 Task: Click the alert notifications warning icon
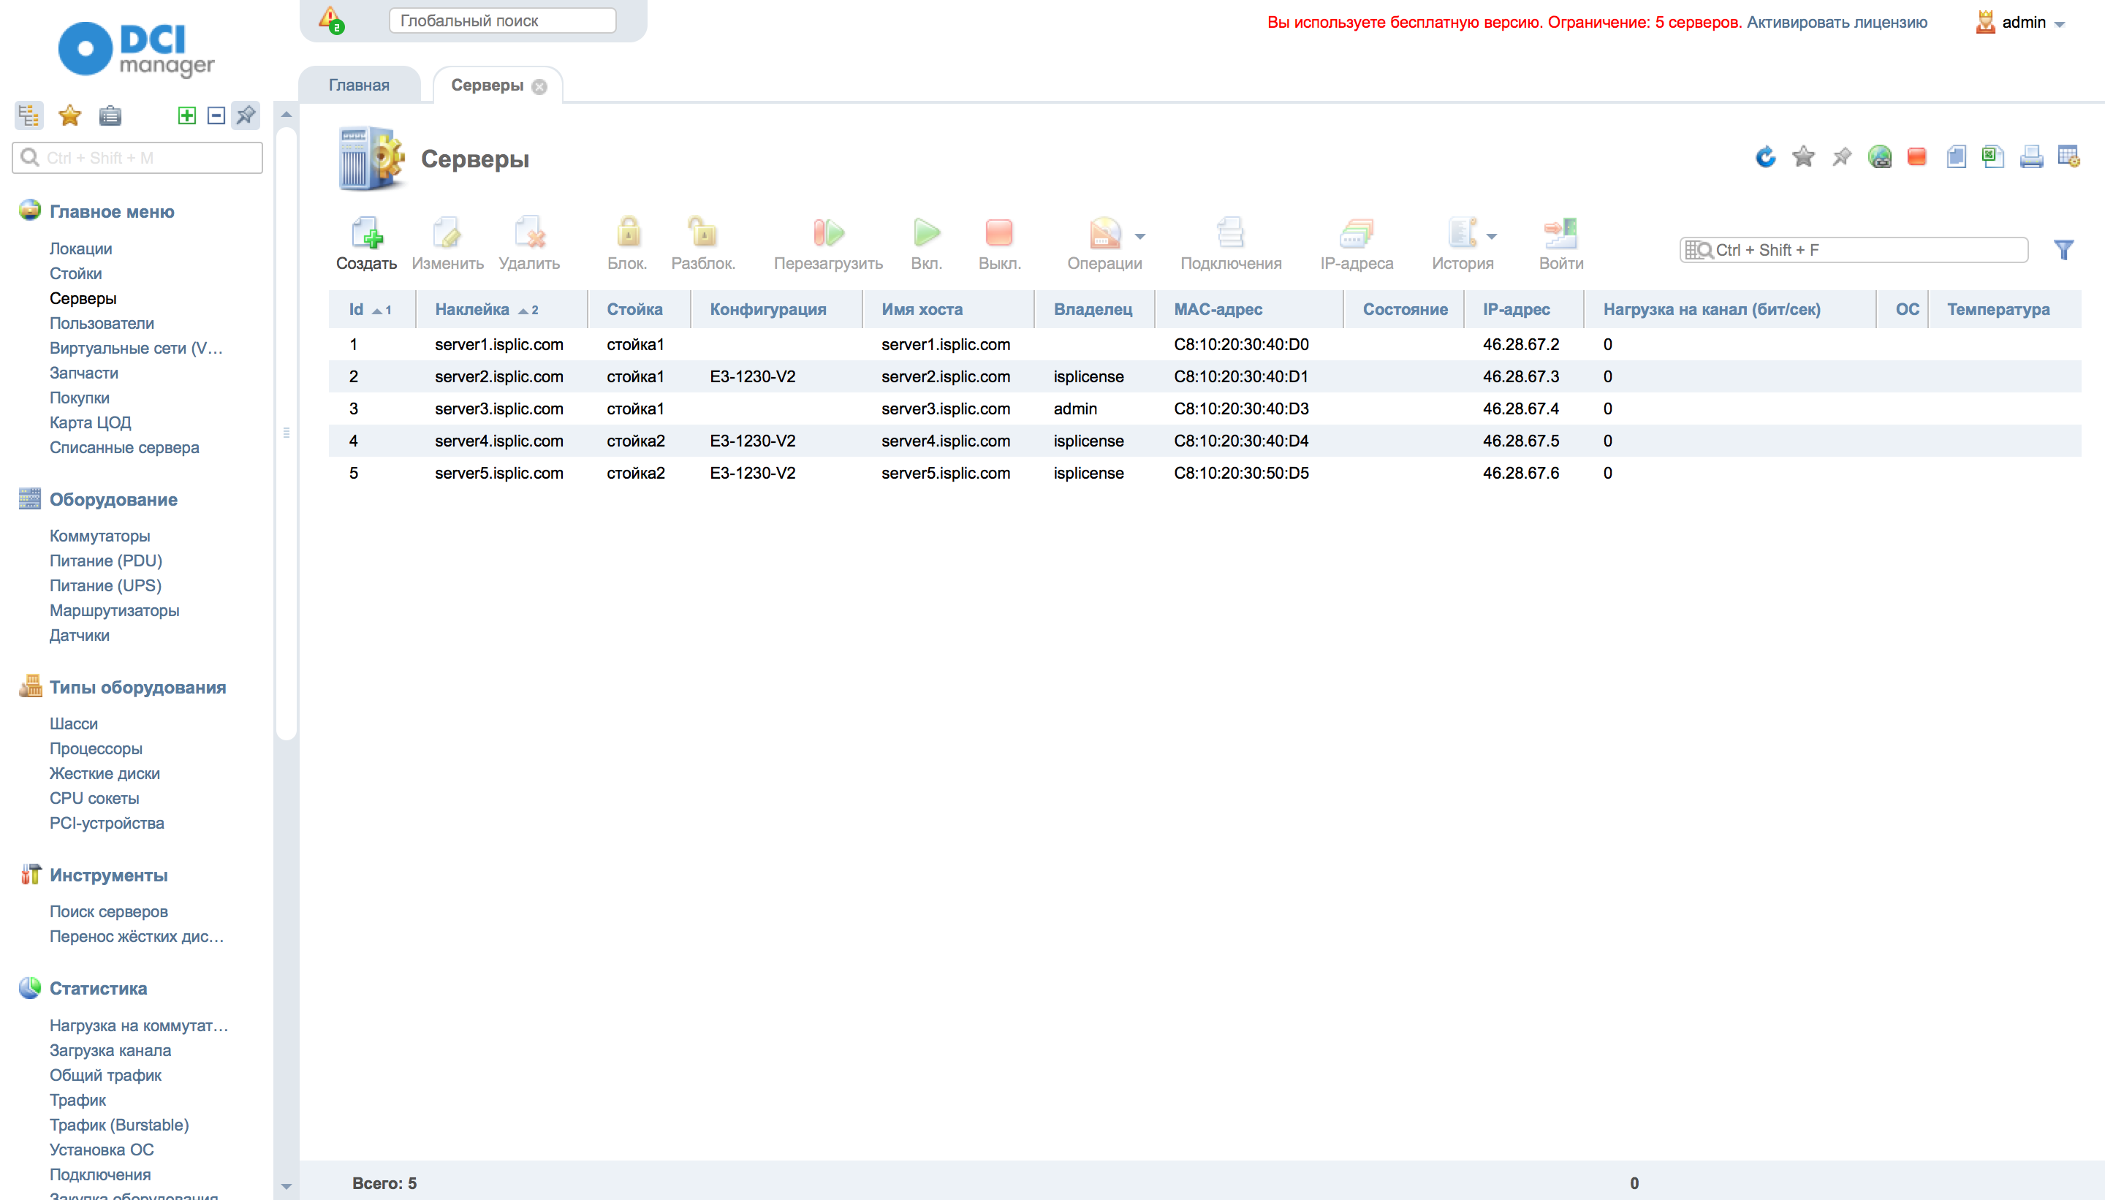pyautogui.click(x=331, y=20)
